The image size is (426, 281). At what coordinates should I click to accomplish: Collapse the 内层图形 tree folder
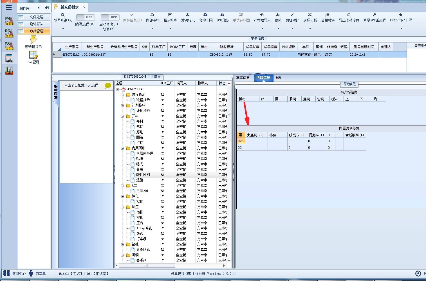(123, 148)
